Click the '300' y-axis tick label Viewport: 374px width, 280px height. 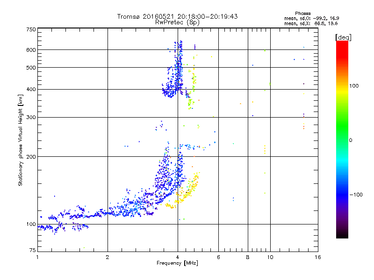[x=31, y=118]
